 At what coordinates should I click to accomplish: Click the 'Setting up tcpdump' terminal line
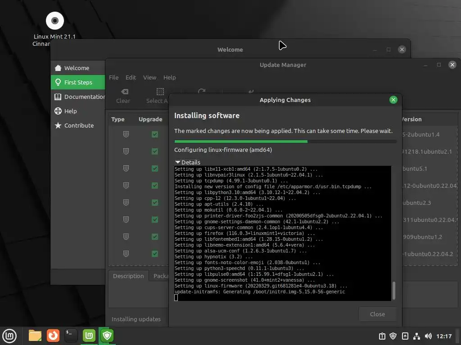pos(231,181)
